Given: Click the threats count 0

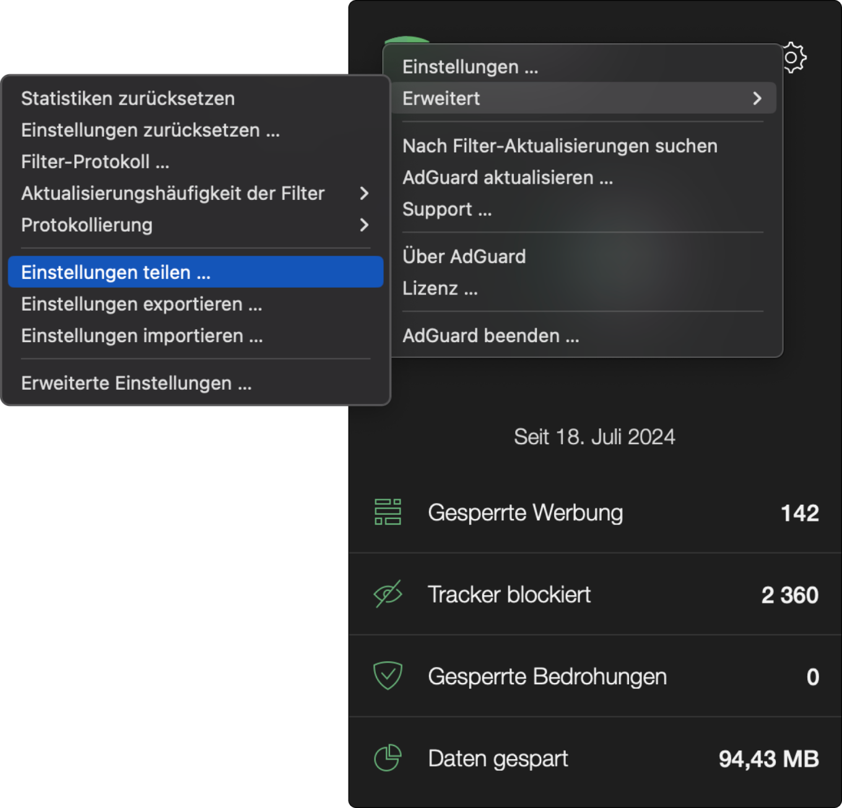Looking at the screenshot, I should pyautogui.click(x=813, y=677).
